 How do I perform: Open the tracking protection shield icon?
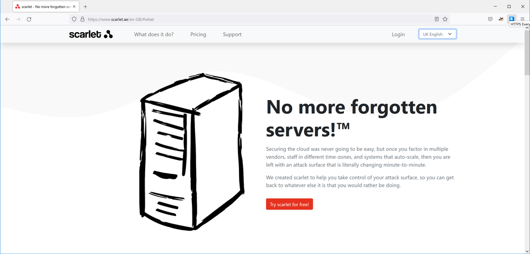74,19
